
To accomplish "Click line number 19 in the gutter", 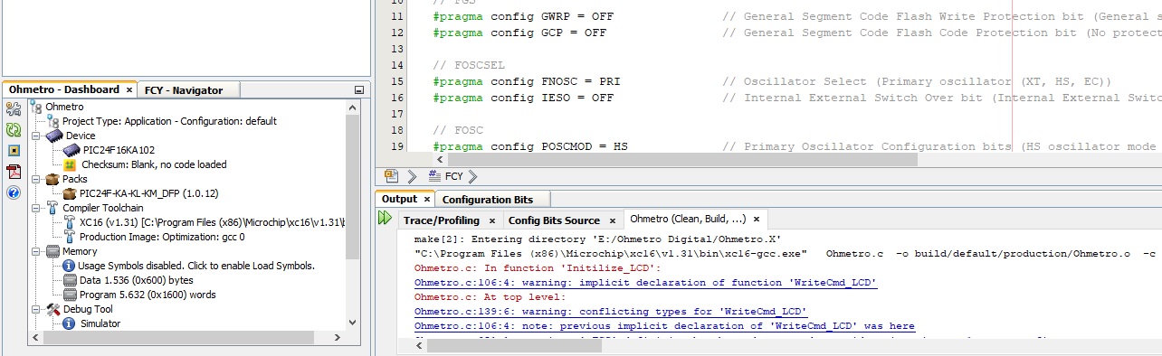I will point(396,146).
